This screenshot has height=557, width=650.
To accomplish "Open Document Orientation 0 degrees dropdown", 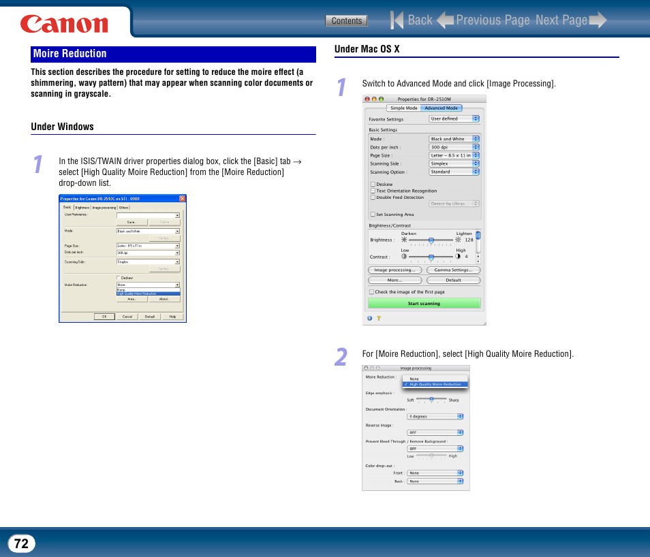I will point(435,416).
